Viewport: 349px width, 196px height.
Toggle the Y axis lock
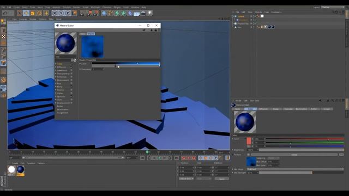point(61,13)
